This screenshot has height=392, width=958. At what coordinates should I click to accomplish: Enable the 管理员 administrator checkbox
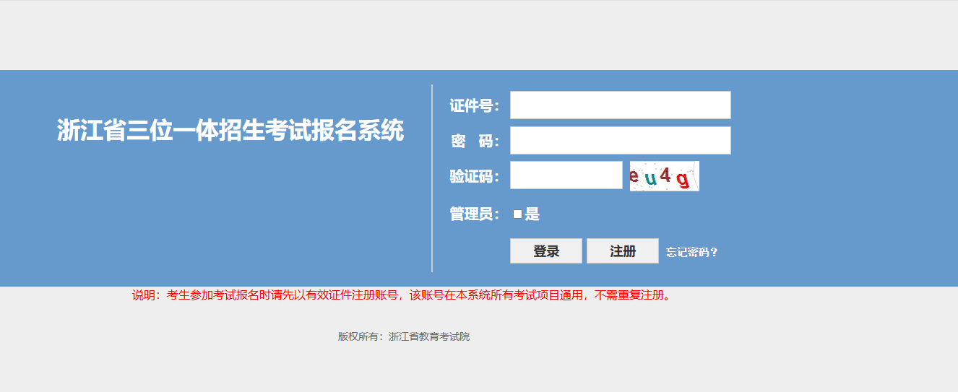point(517,214)
